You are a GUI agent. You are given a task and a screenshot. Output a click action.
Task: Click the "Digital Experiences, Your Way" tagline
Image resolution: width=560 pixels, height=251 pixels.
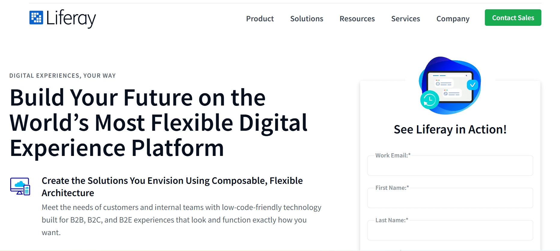pos(63,76)
